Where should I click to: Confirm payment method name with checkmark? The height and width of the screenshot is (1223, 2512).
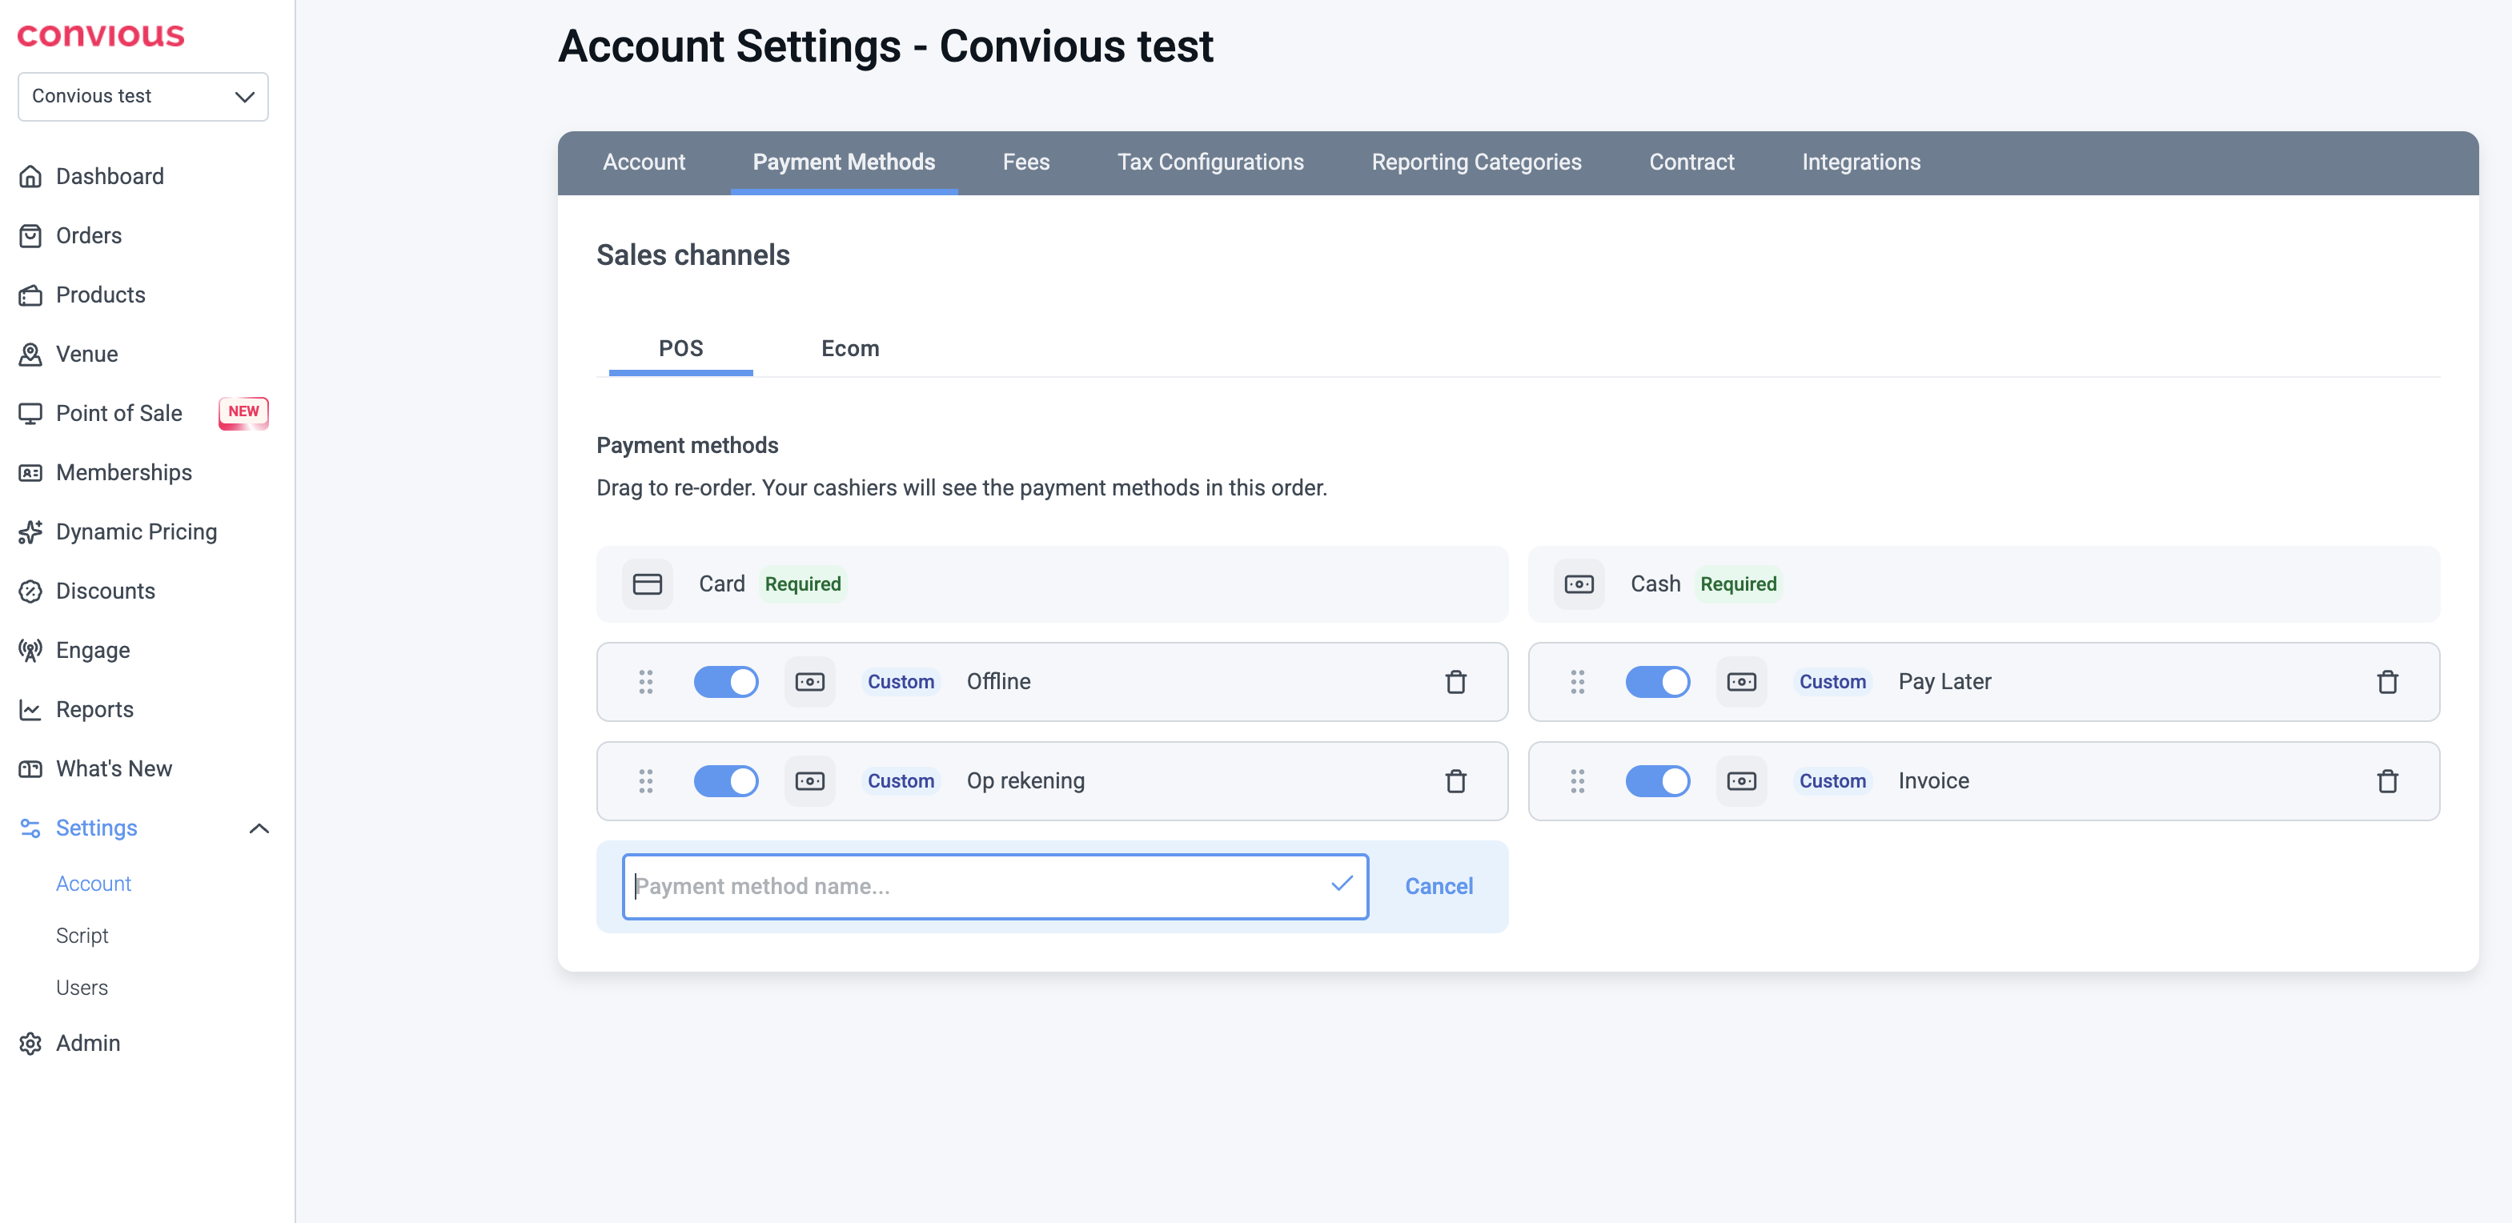(x=1342, y=884)
